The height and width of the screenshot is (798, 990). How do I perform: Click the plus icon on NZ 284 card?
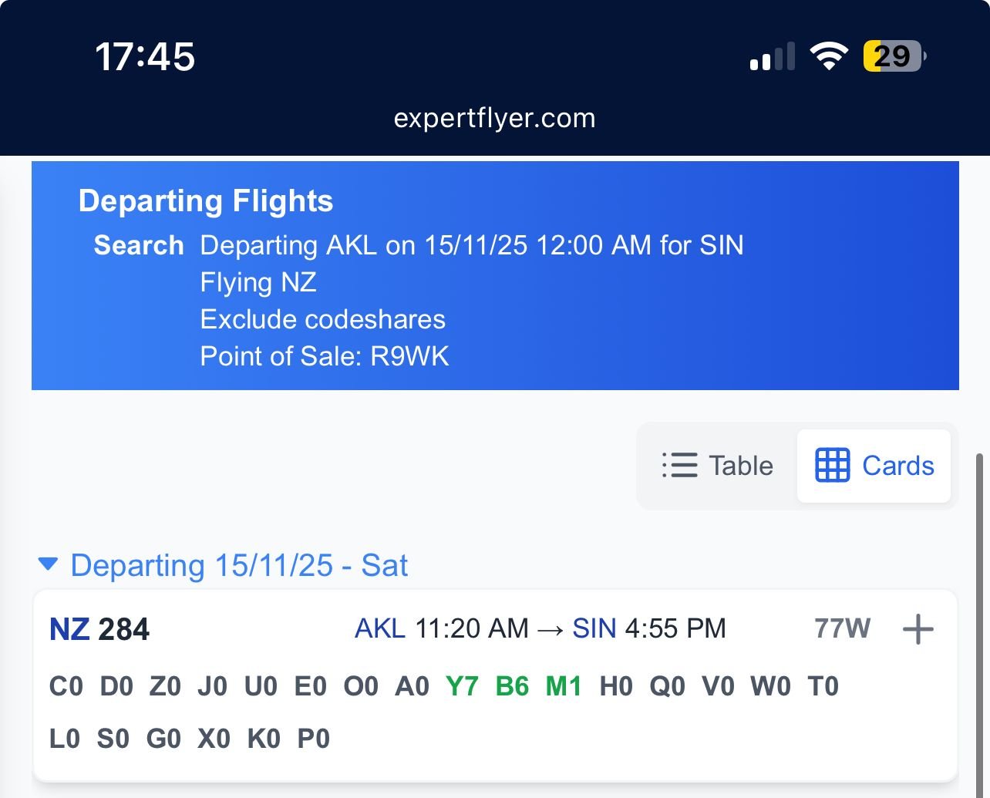point(918,629)
